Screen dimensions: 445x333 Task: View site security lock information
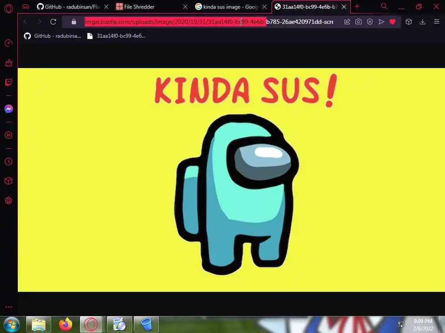(74, 22)
